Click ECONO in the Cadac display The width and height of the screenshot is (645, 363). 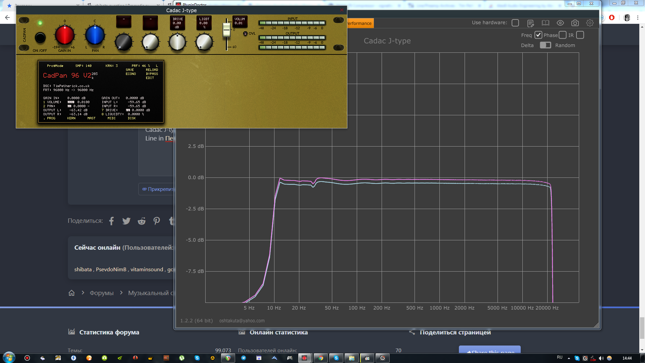tap(131, 74)
